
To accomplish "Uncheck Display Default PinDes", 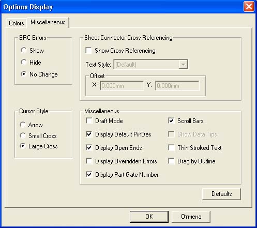I will click(x=89, y=134).
